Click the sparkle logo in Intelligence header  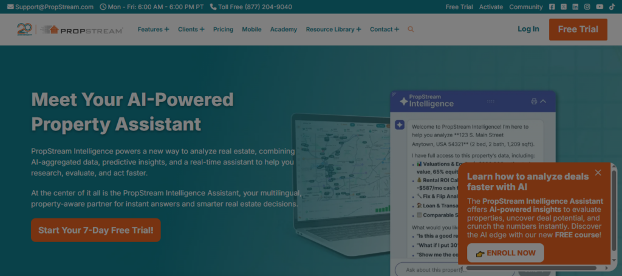(x=403, y=101)
